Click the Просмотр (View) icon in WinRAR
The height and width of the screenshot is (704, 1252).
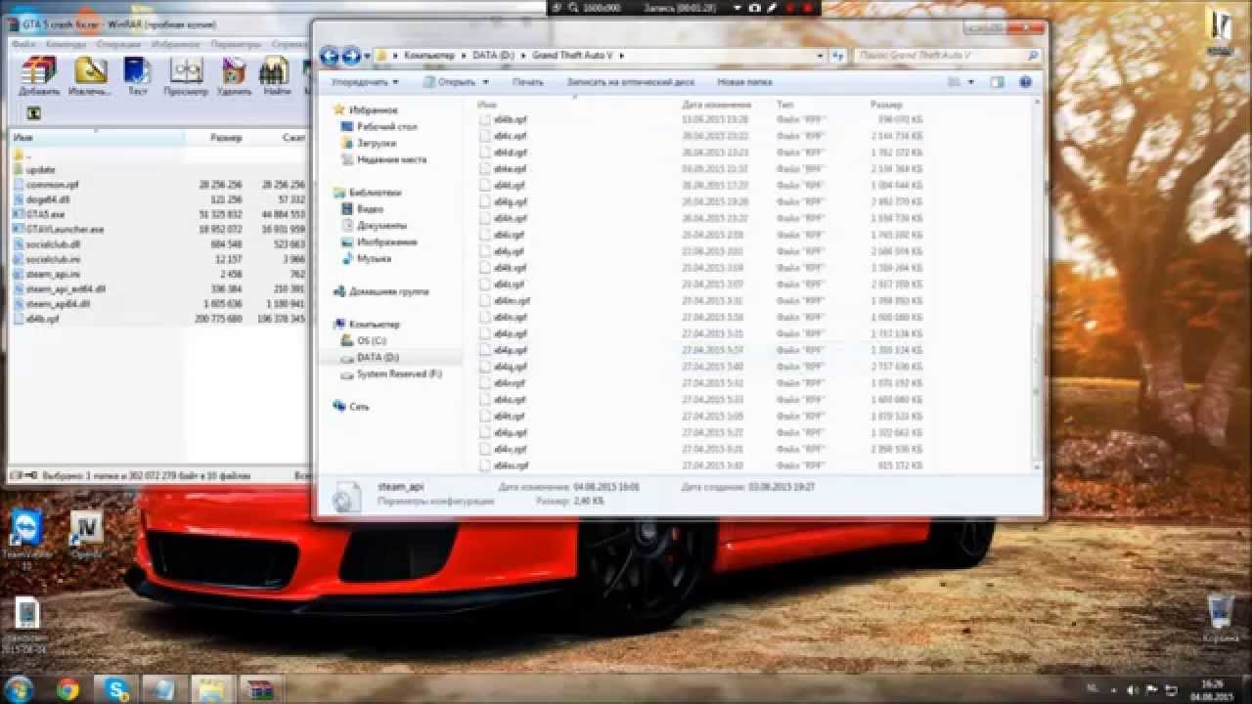click(x=186, y=76)
